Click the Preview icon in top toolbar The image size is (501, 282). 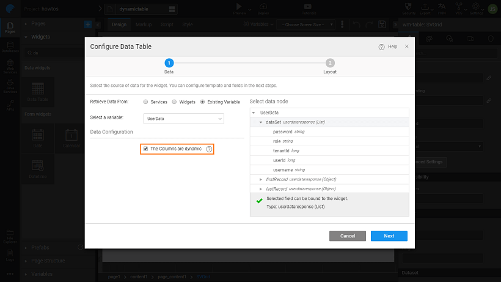pos(238,7)
